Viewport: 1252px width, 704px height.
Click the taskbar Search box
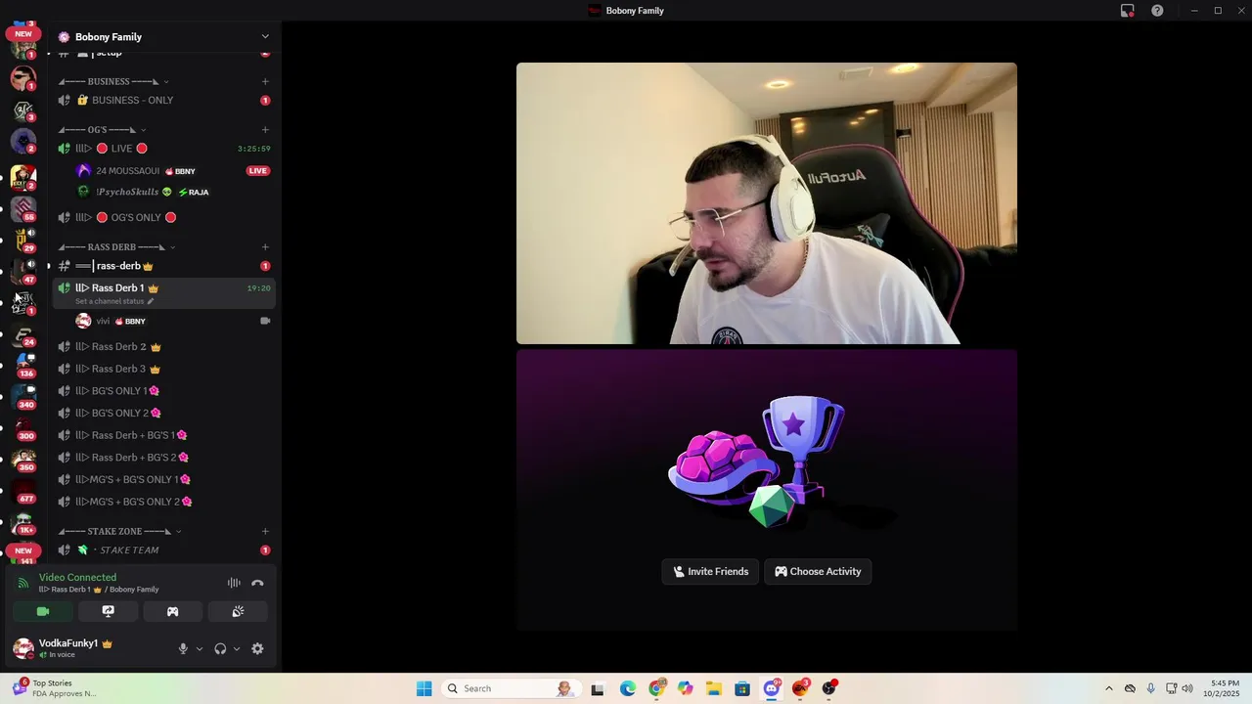[x=510, y=688]
